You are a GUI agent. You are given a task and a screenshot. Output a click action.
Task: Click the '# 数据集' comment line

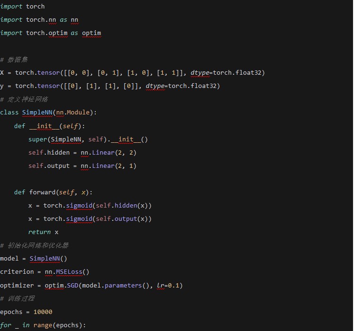(x=14, y=60)
